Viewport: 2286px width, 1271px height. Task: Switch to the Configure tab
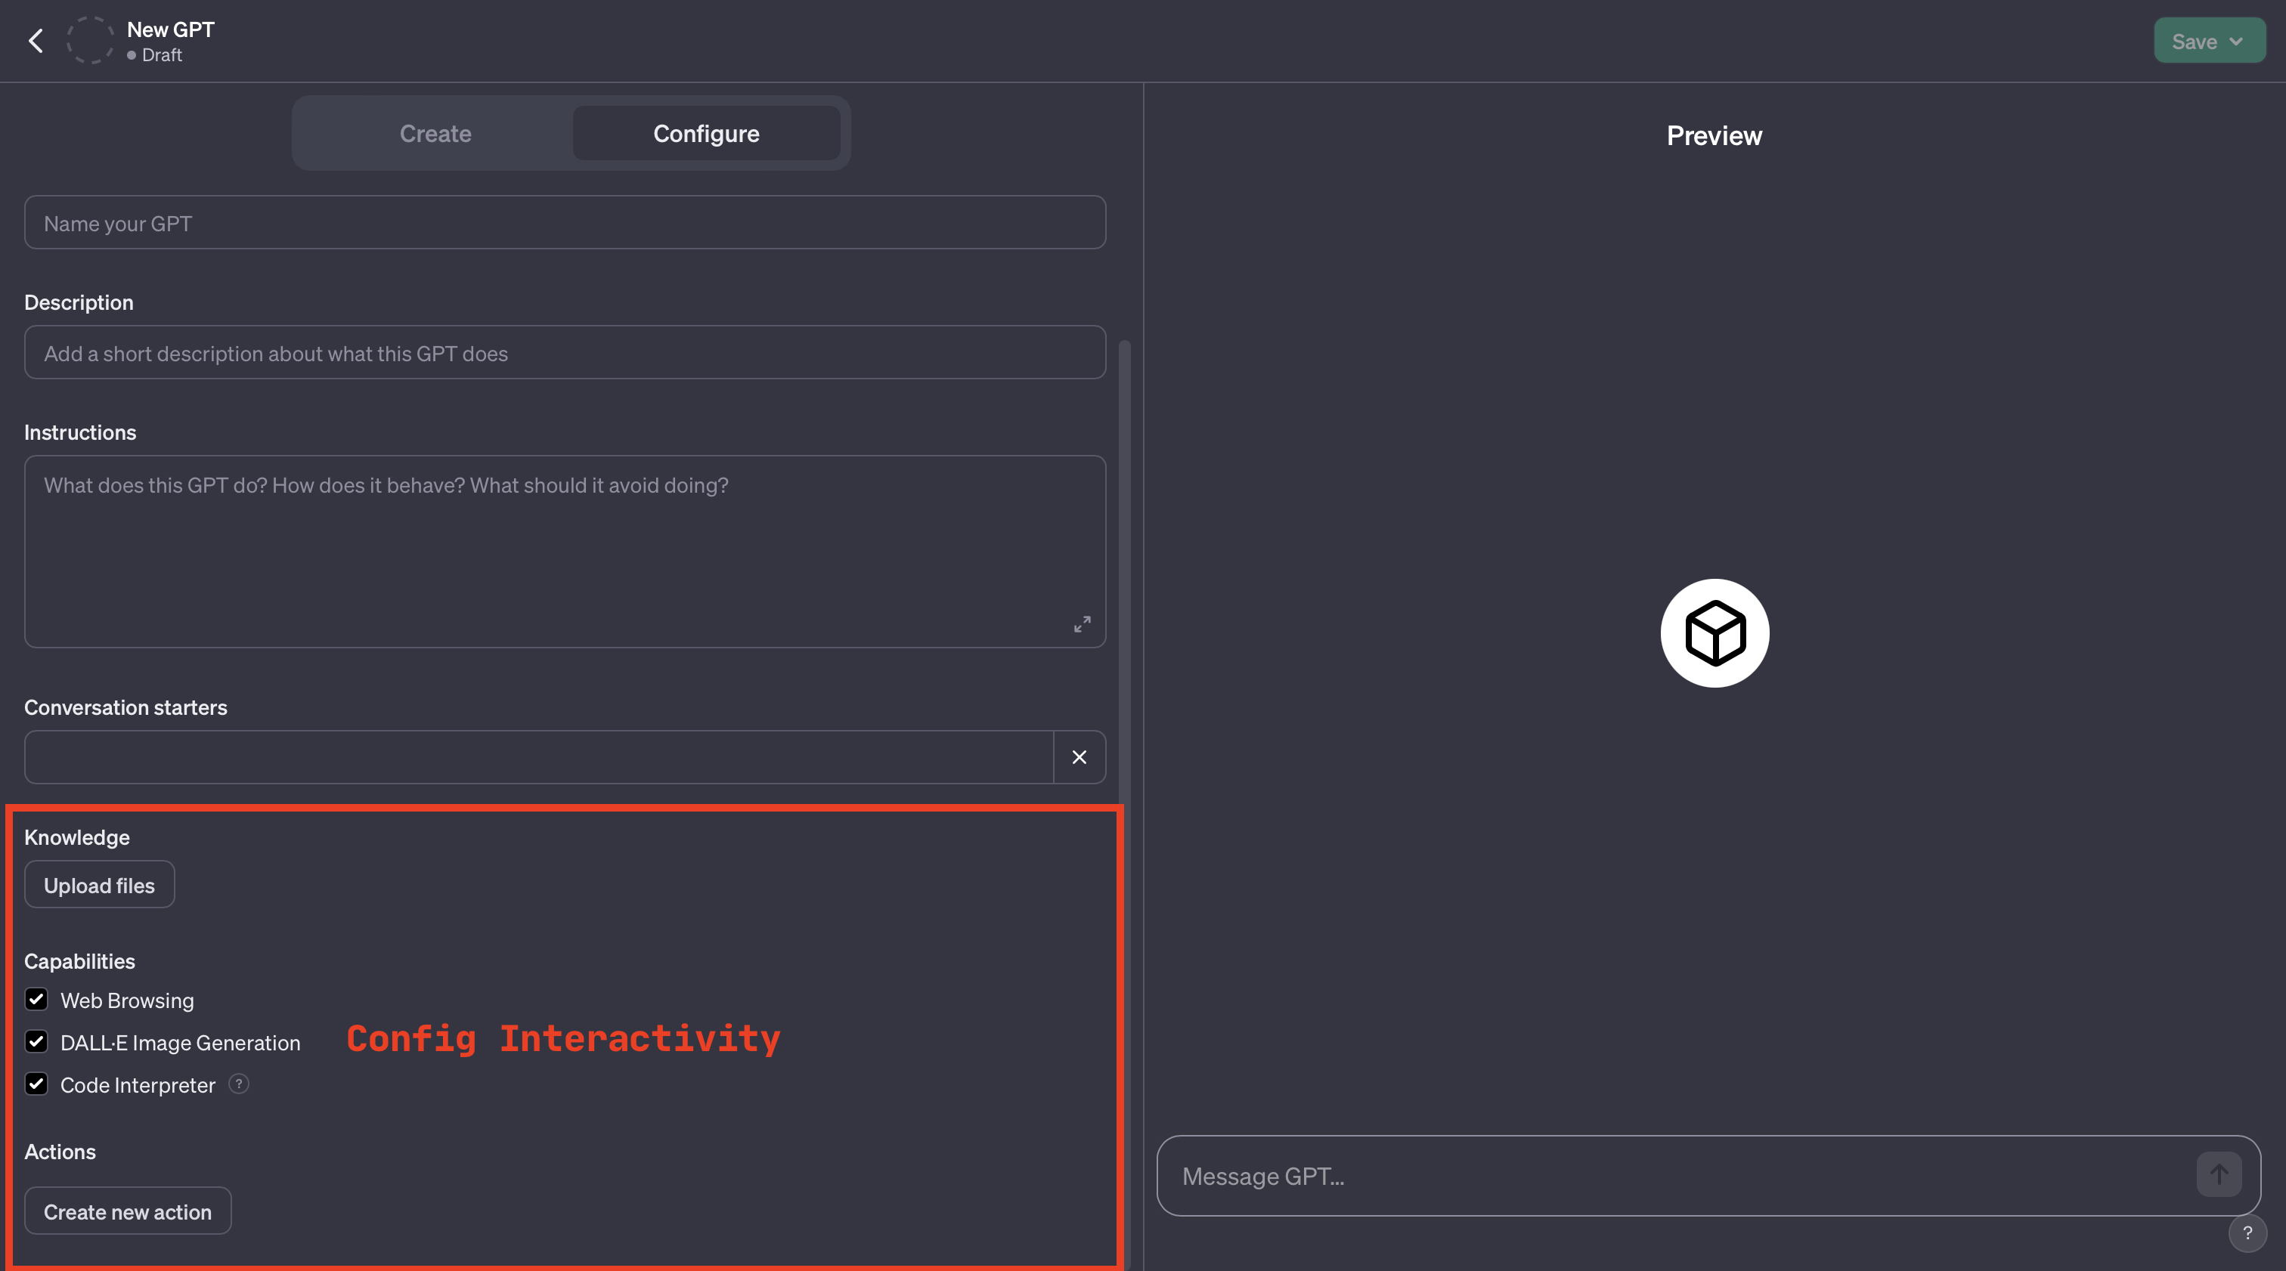[x=706, y=133]
